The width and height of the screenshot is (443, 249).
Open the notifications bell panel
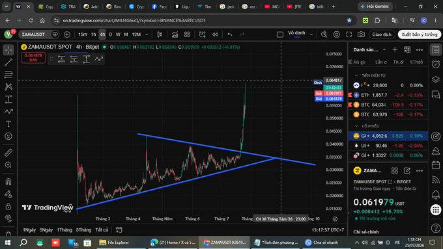click(x=436, y=194)
